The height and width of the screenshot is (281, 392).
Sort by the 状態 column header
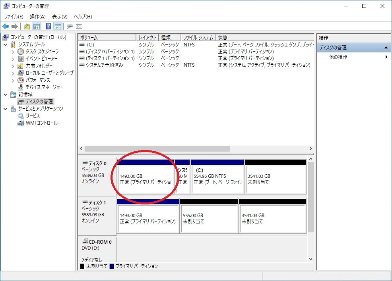point(264,37)
